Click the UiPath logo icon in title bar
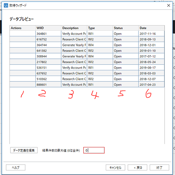Image resolution: width=175 pixels, height=175 pixels. click(x=6, y=5)
